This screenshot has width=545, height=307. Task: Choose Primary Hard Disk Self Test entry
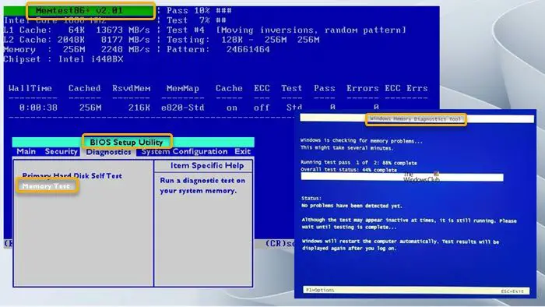point(72,176)
